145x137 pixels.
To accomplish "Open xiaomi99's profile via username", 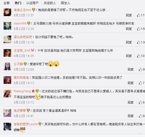I will 20,23.
